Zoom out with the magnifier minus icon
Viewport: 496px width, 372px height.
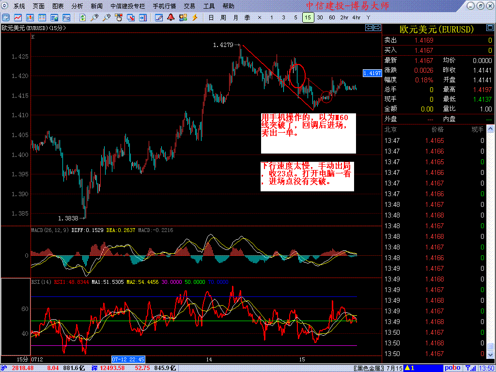point(107,17)
